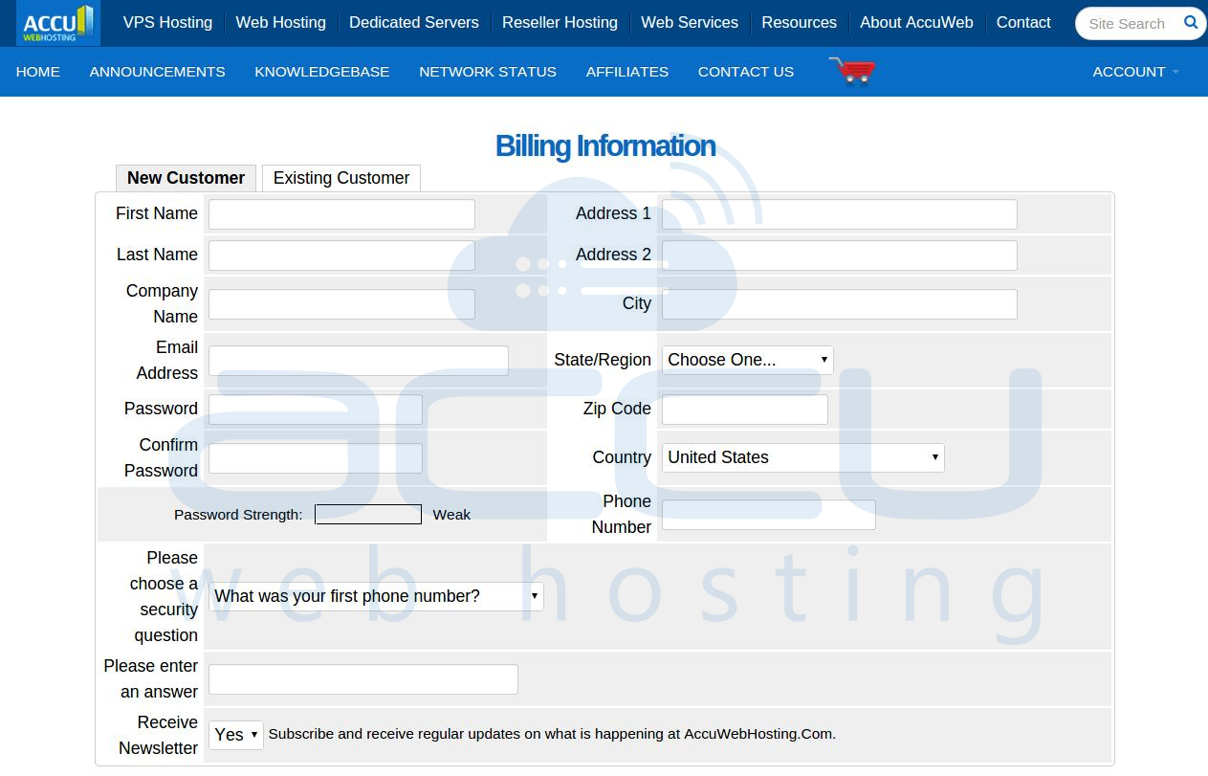Open Country dropdown showing United States

click(x=803, y=457)
